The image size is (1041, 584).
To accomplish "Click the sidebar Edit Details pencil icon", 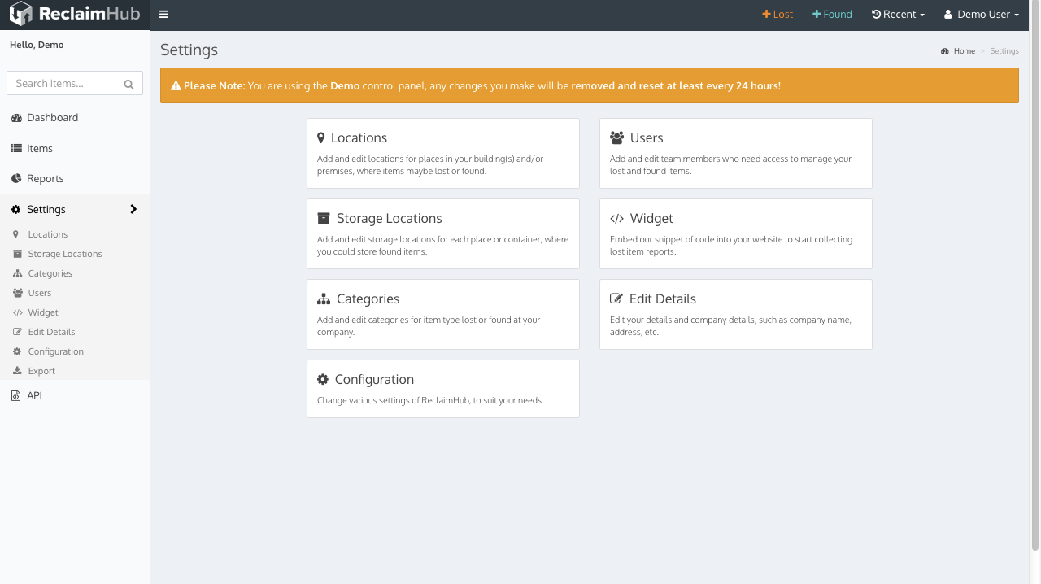I will (x=17, y=332).
